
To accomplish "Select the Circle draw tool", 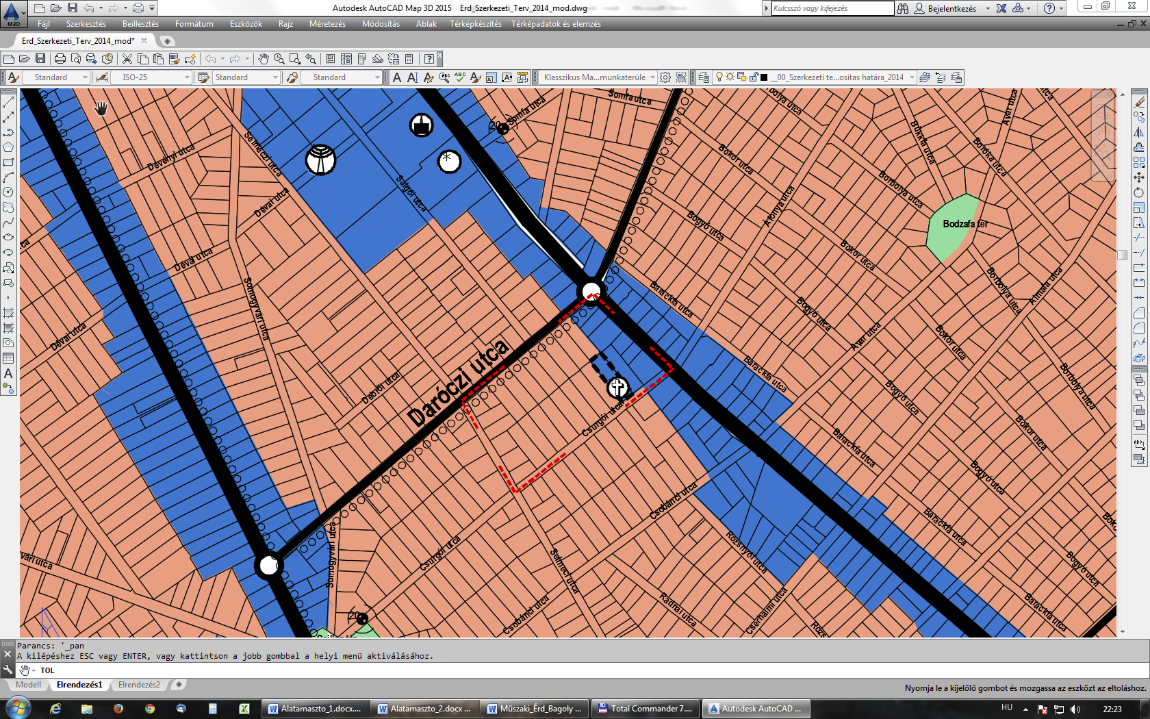I will [x=8, y=192].
